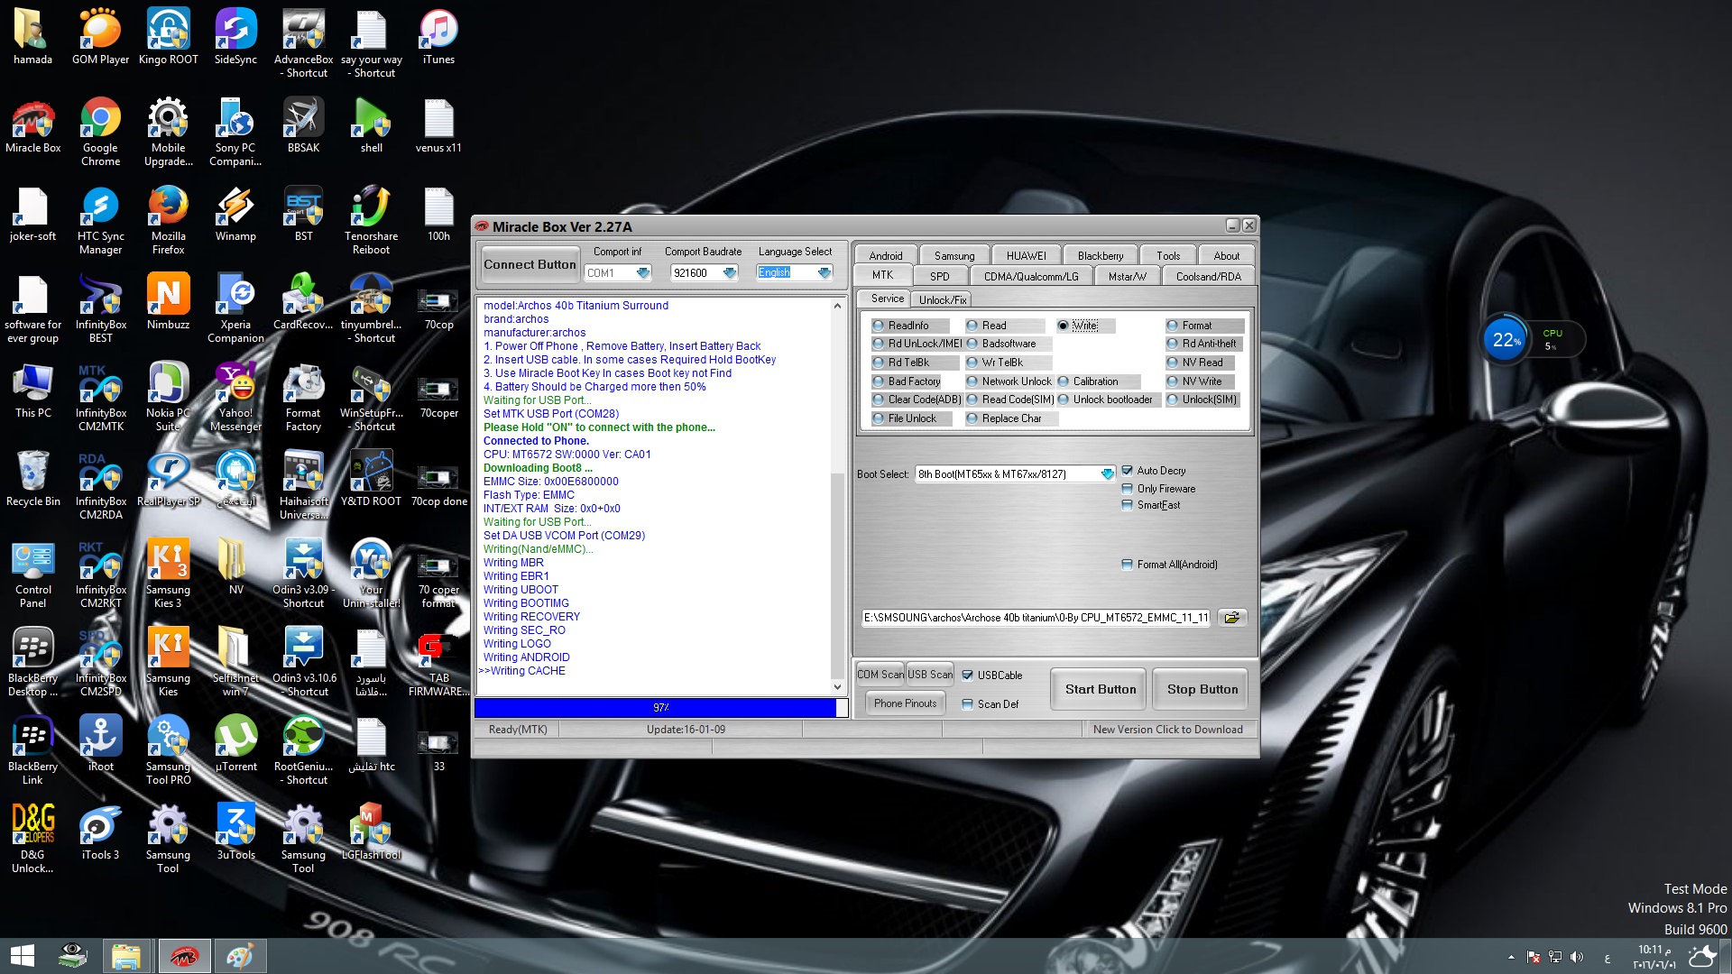This screenshot has width=1732, height=974.
Task: Open the SPD tab
Action: coord(940,277)
